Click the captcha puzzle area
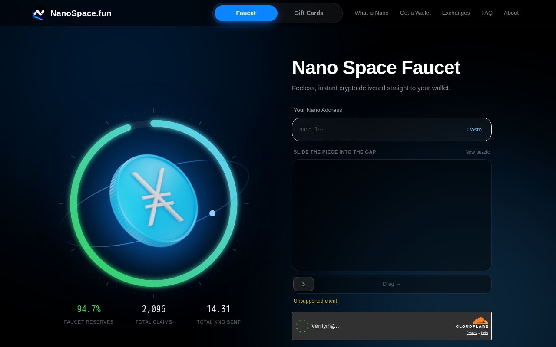Viewport: 556px width, 347px height. coord(392,215)
